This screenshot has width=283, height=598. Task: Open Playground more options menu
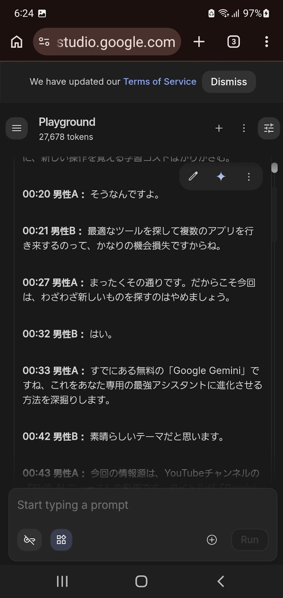244,128
